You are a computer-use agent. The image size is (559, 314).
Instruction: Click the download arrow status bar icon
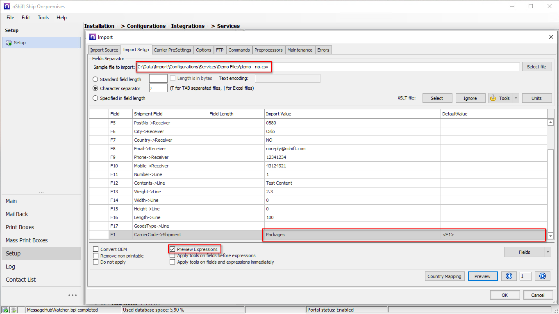pyautogui.click(x=13, y=310)
